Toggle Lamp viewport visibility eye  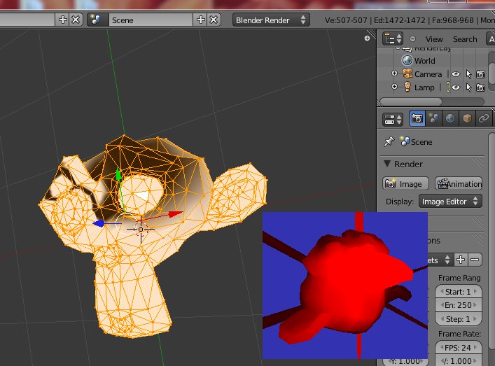point(456,87)
